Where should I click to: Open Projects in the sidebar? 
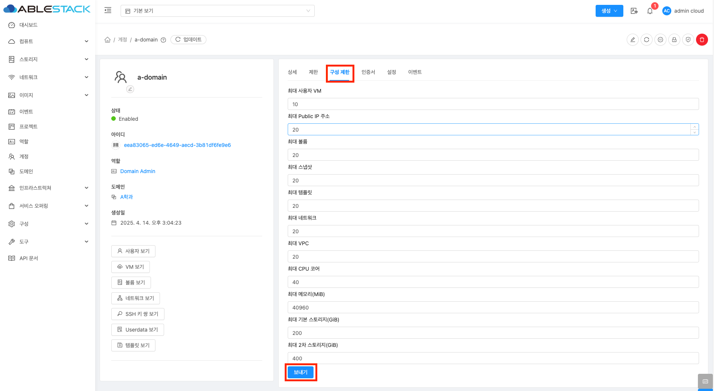click(x=28, y=127)
